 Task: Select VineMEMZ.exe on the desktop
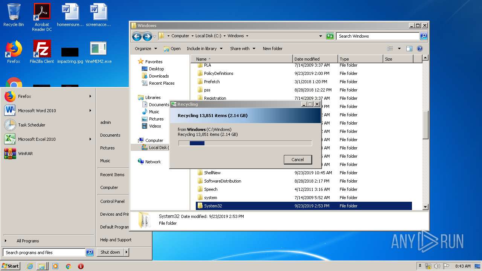point(98,52)
